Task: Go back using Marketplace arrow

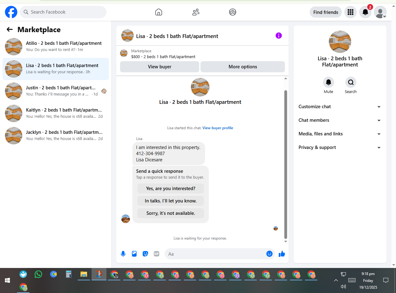Action: [x=10, y=29]
